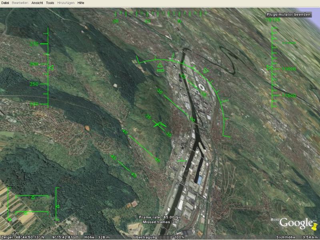Click the upper aileron indicator triangle
320x240 pixels.
pos(33,197)
